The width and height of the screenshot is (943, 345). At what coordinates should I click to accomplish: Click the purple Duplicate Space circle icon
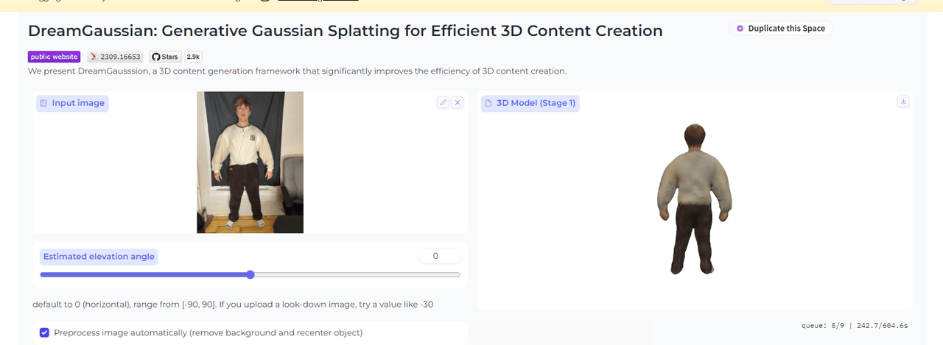pyautogui.click(x=740, y=29)
